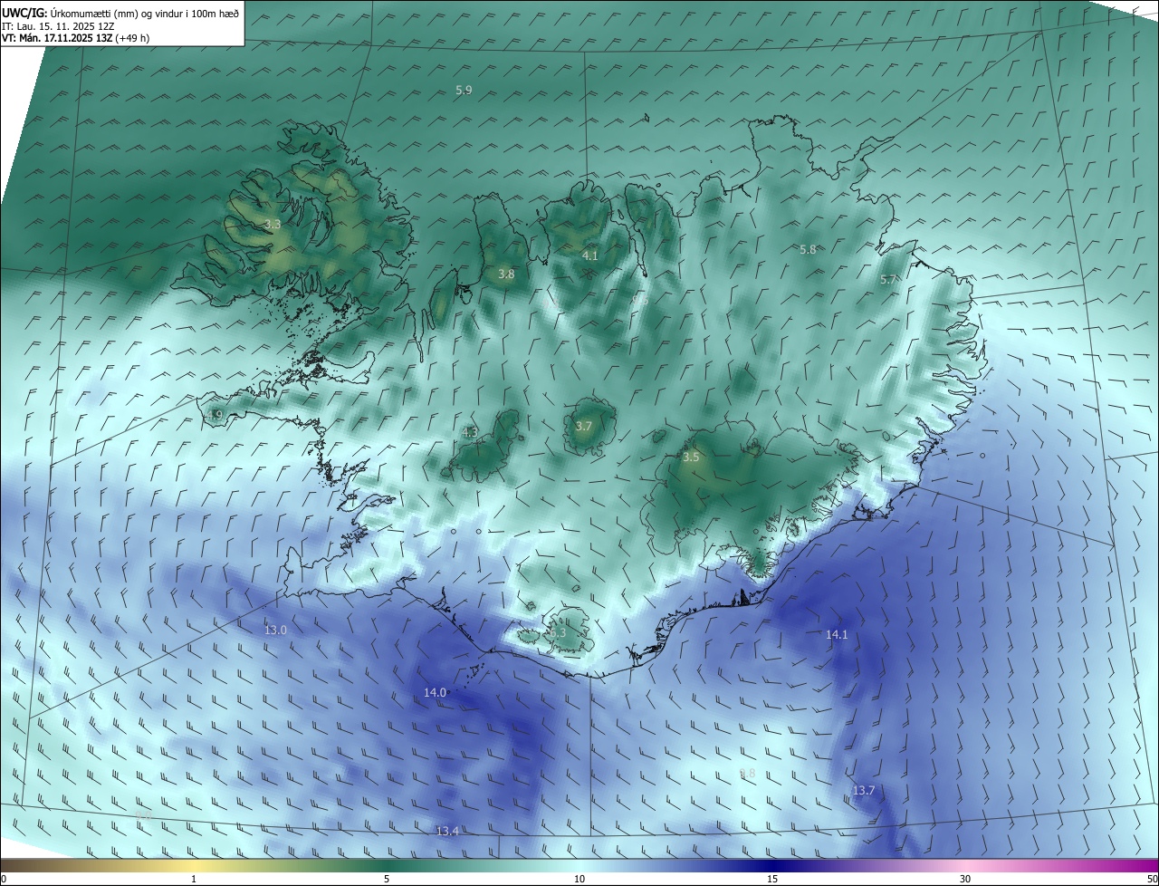1159x886 pixels.
Task: Click the 5.7 value near the east coast
Action: point(888,280)
